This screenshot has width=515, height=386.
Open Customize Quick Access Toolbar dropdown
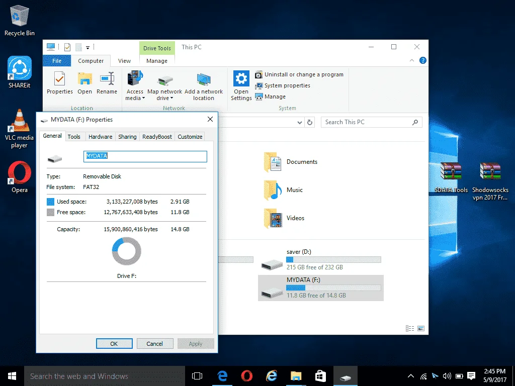(x=88, y=48)
